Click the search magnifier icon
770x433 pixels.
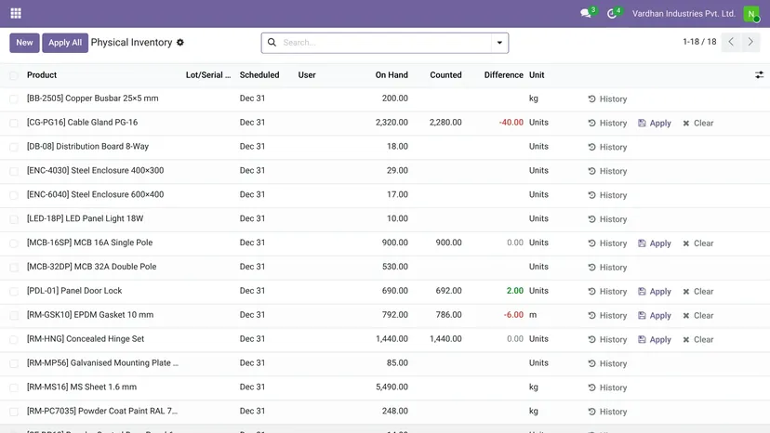pyautogui.click(x=272, y=43)
